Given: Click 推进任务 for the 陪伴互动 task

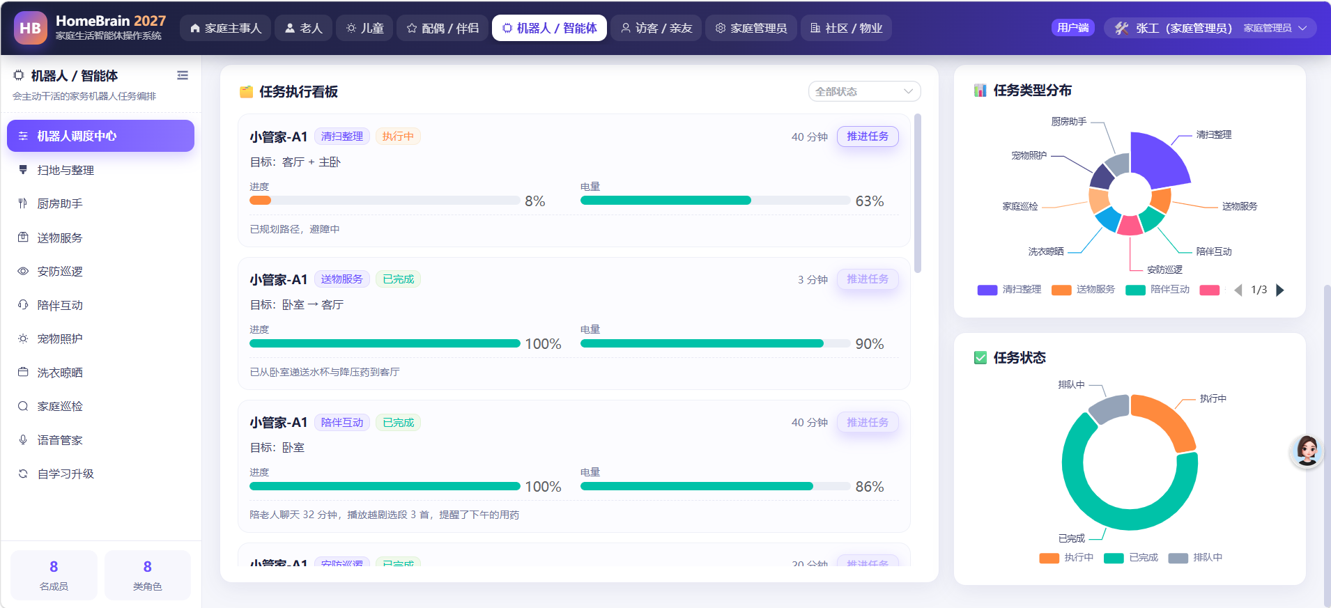Looking at the screenshot, I should tap(868, 423).
